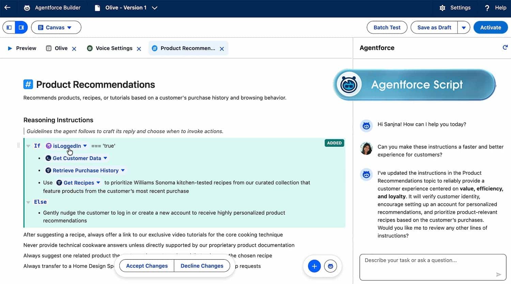Click the 'Never provide technical cookware answers' line

[x=159, y=245]
